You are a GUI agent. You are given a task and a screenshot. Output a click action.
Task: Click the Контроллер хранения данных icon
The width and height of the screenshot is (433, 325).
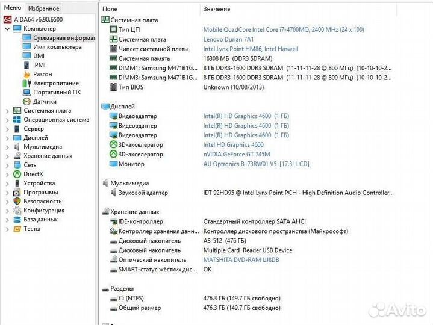(x=113, y=231)
